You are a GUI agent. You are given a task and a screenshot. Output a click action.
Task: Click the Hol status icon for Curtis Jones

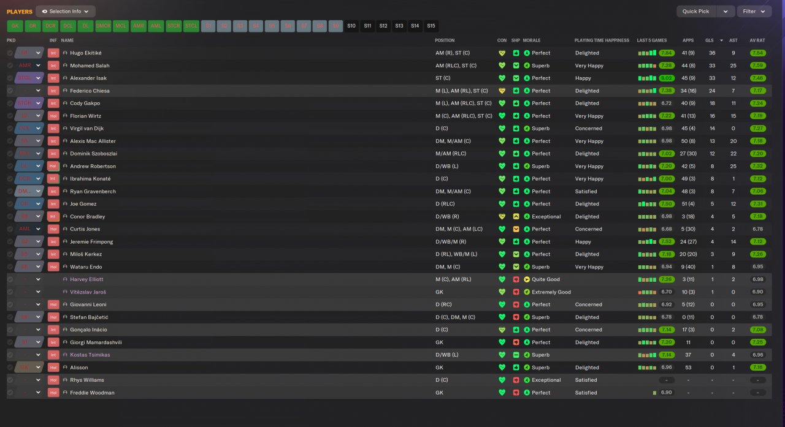(53, 229)
